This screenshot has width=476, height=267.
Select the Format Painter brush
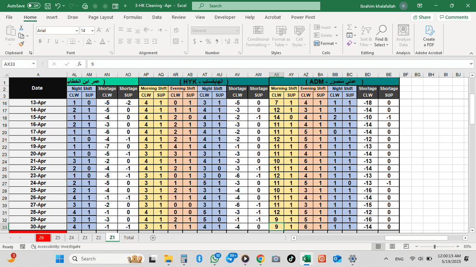pyautogui.click(x=21, y=44)
